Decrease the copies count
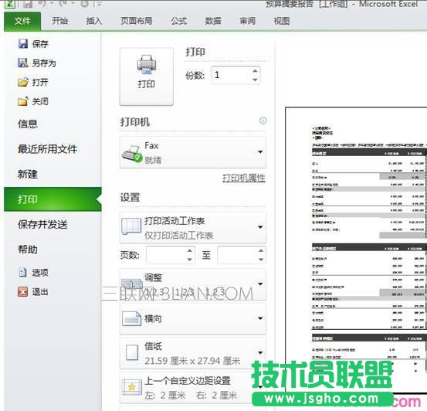 coord(255,80)
